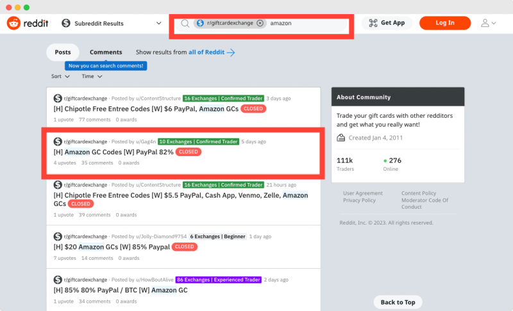
Task: Expand the user menu chevron
Action: click(494, 23)
